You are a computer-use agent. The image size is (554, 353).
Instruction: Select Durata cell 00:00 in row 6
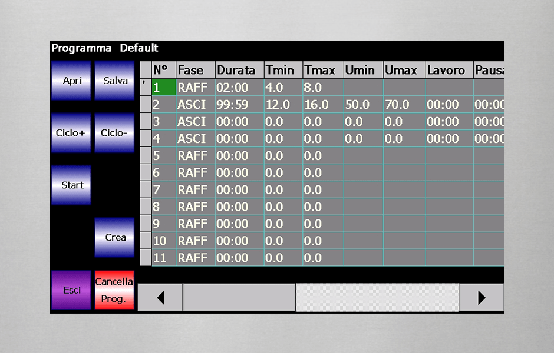pos(240,173)
